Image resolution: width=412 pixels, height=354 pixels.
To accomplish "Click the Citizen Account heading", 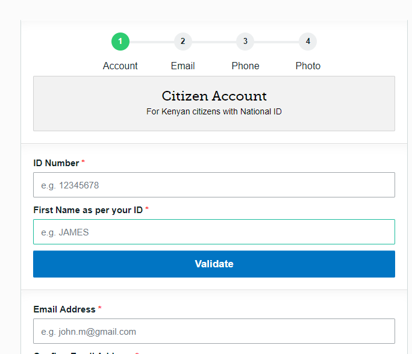I will point(214,96).
